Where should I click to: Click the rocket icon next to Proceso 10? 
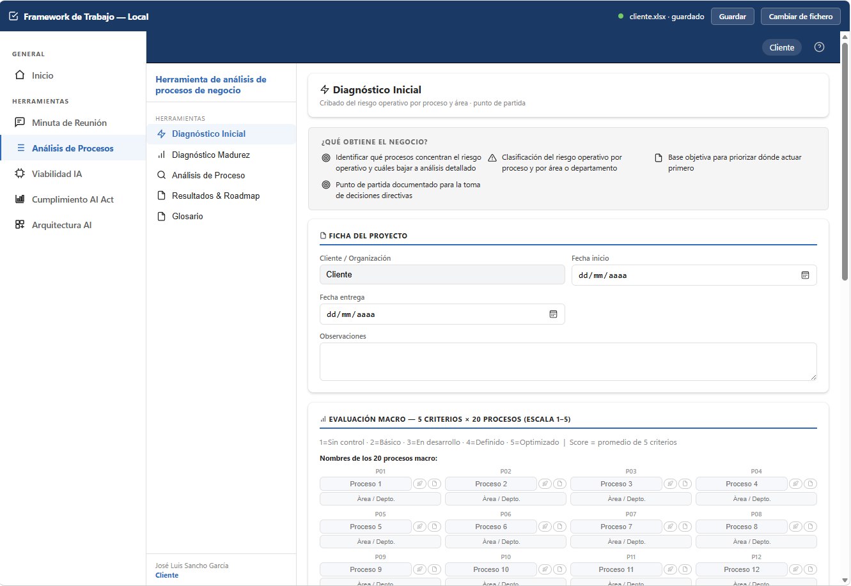(545, 569)
